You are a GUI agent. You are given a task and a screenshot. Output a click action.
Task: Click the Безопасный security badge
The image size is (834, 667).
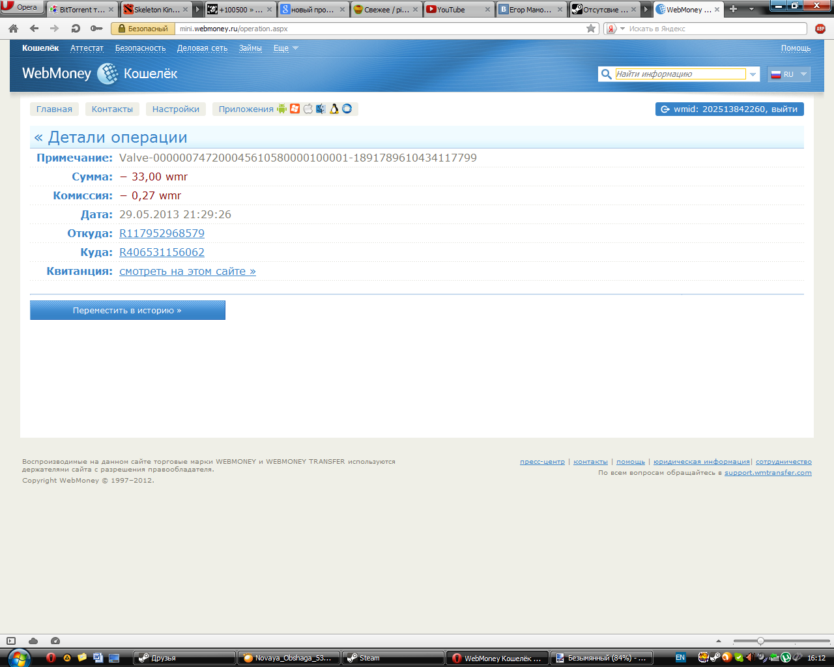[143, 29]
